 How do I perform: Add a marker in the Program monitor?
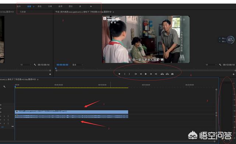pyautogui.click(x=119, y=74)
